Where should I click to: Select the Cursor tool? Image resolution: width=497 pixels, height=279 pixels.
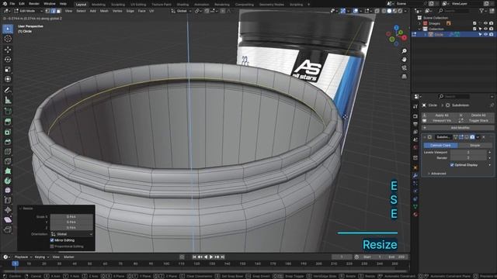[8, 39]
